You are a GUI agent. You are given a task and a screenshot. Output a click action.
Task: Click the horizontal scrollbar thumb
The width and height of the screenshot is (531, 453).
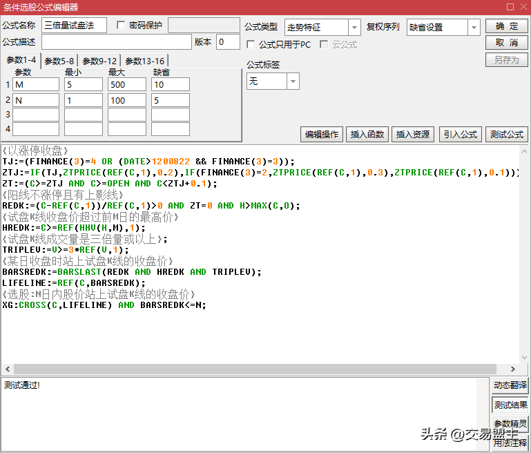pyautogui.click(x=255, y=369)
